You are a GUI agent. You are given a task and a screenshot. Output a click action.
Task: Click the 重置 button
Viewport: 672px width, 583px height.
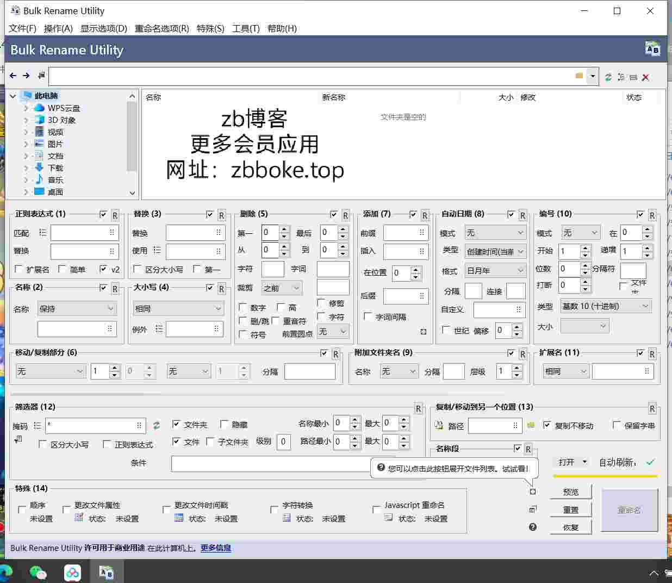tap(571, 510)
